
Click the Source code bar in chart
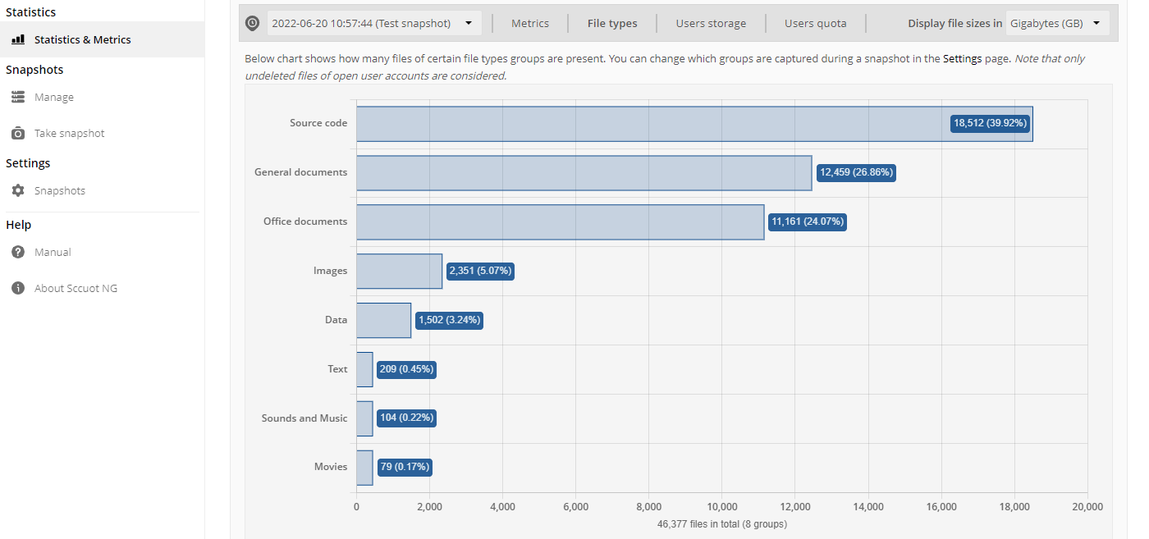pos(694,124)
